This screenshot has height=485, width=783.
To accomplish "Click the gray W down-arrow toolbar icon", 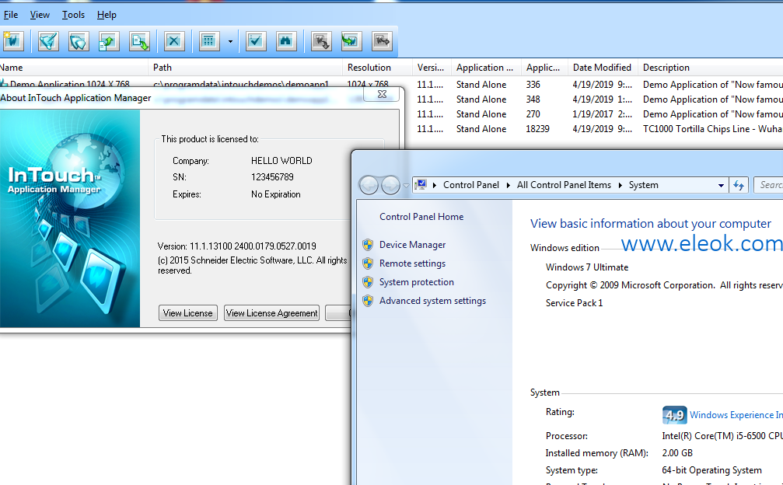I will click(x=321, y=41).
